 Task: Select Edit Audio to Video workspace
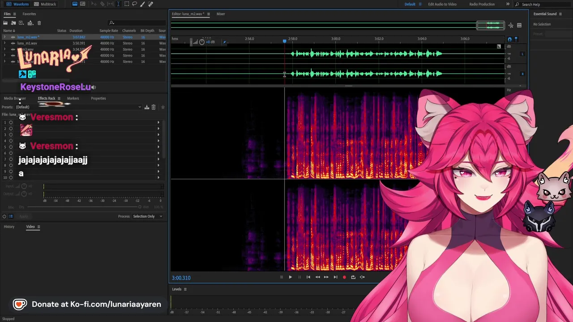click(442, 4)
